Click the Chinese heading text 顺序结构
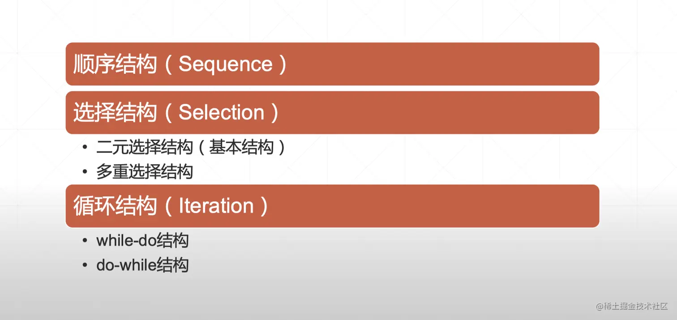 [x=115, y=64]
